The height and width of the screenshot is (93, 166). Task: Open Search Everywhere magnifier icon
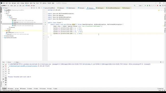click(x=165, y=5)
